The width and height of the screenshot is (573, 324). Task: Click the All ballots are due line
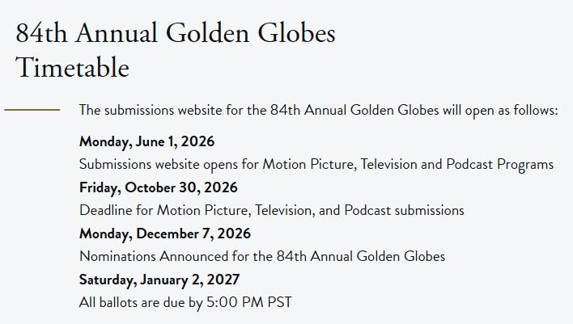185,302
